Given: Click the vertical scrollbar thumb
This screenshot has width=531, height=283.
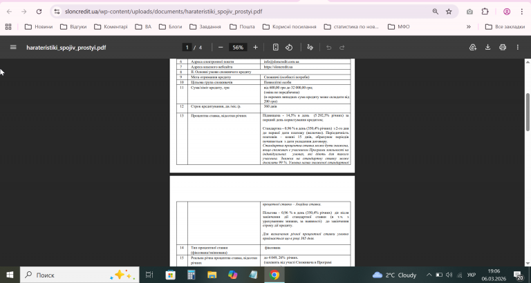Looking at the screenshot, I should click(x=528, y=112).
